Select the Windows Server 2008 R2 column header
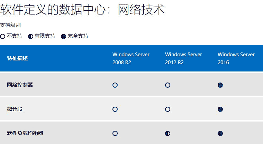Image resolution: width=263 pixels, height=145 pixels. [x=131, y=59]
